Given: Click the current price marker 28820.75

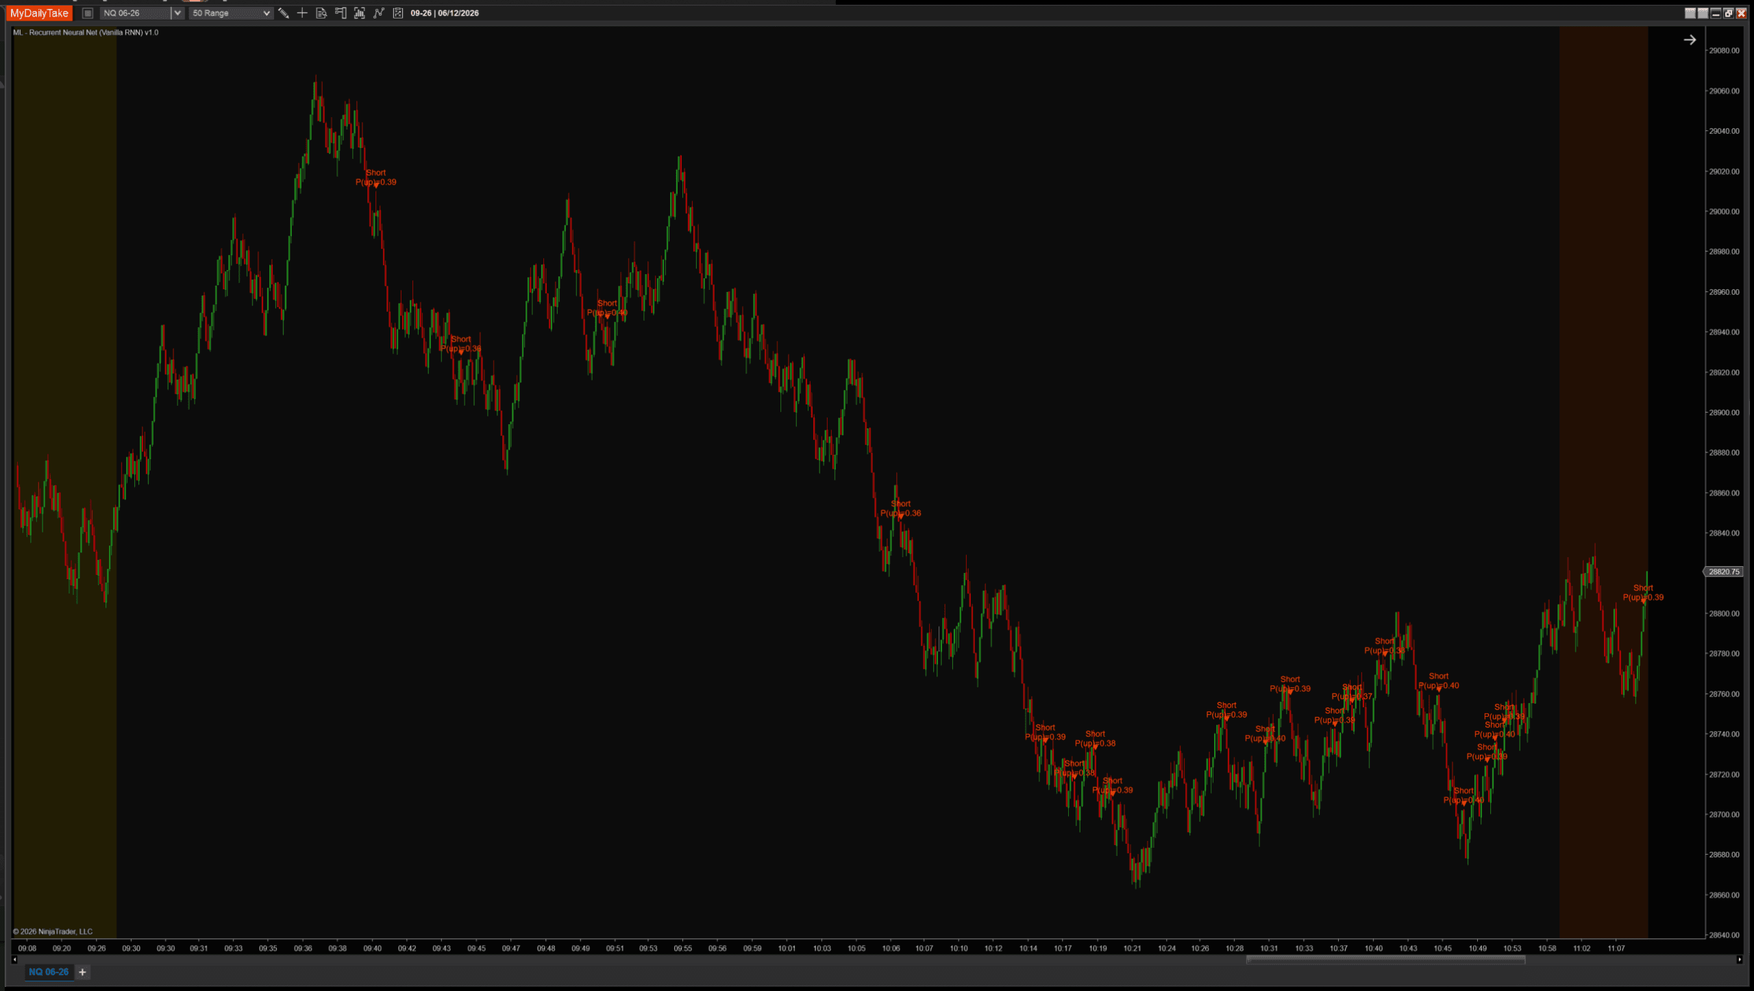Looking at the screenshot, I should point(1724,572).
